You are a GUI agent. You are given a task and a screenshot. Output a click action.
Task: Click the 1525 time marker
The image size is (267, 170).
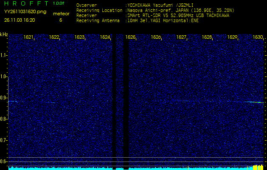click(131, 37)
